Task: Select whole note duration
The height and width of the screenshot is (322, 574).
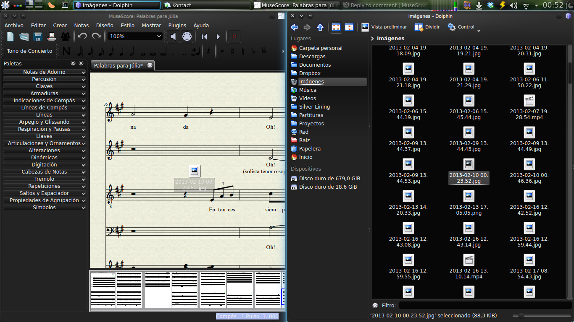Action: point(143,54)
